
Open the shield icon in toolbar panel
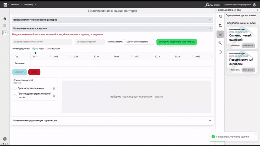coord(220,52)
